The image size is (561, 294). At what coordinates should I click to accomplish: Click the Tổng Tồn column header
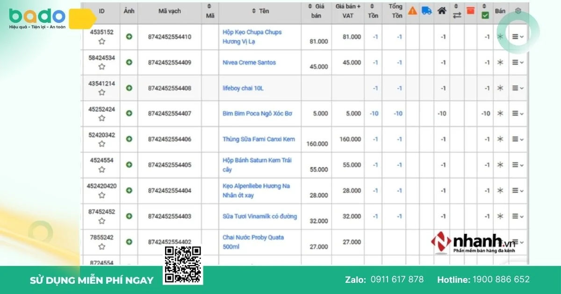point(396,11)
